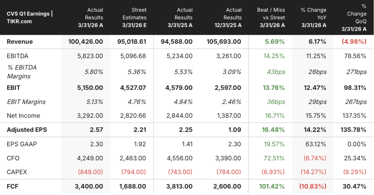Screen dimensions: 374x195
Task: Click EBITDA street estimate 5,096.68
Action: (133, 56)
